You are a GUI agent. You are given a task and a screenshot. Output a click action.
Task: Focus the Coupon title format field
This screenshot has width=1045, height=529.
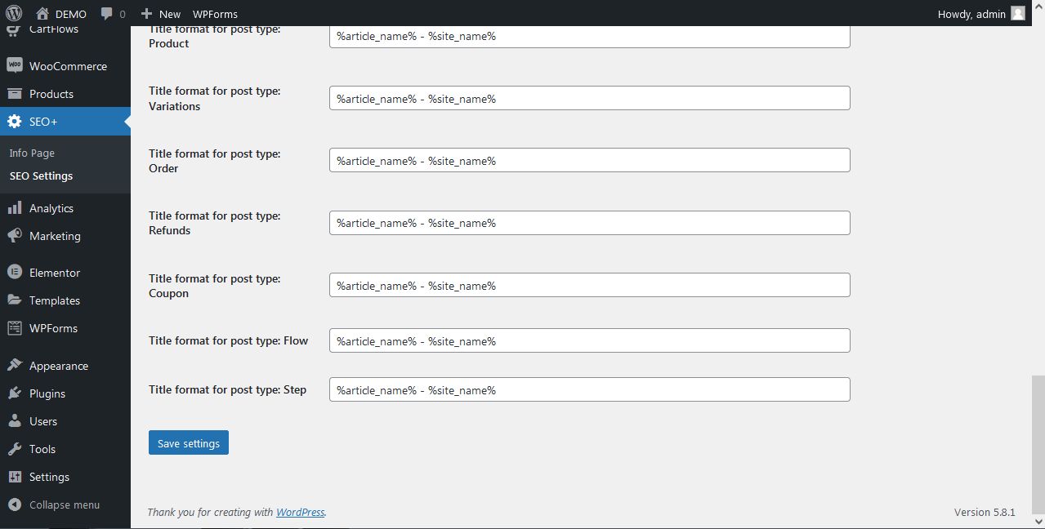pyautogui.click(x=589, y=286)
